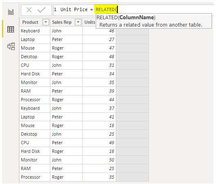Viewport: 216px width, 184px height.
Task: Open Data view table icon
Action: click(11, 29)
